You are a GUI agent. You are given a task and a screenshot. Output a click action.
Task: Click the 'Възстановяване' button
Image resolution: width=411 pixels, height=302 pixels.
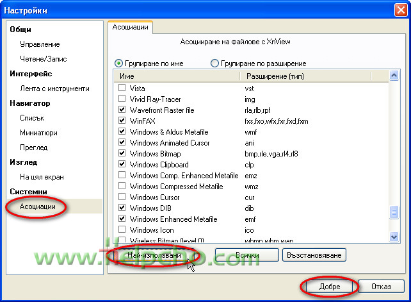pyautogui.click(x=314, y=255)
